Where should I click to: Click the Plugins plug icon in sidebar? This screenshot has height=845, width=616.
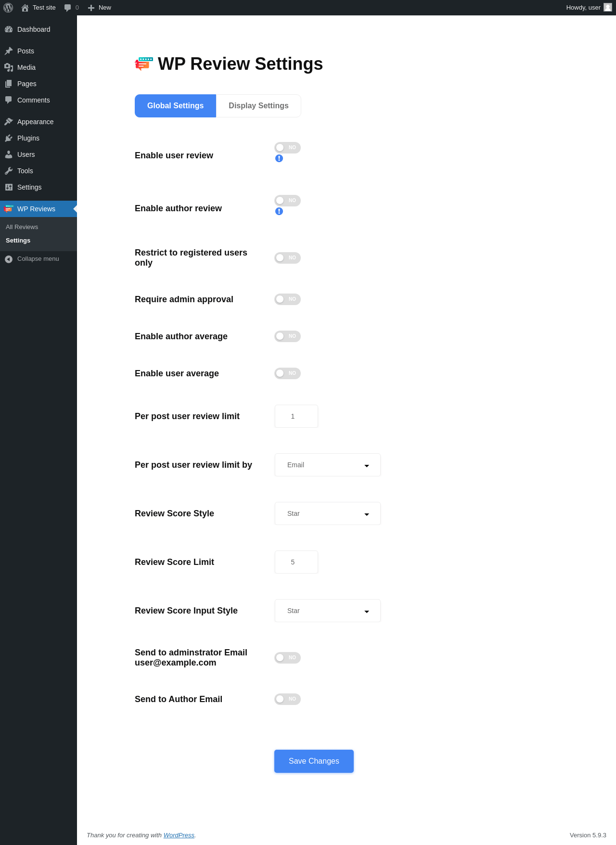tap(9, 138)
